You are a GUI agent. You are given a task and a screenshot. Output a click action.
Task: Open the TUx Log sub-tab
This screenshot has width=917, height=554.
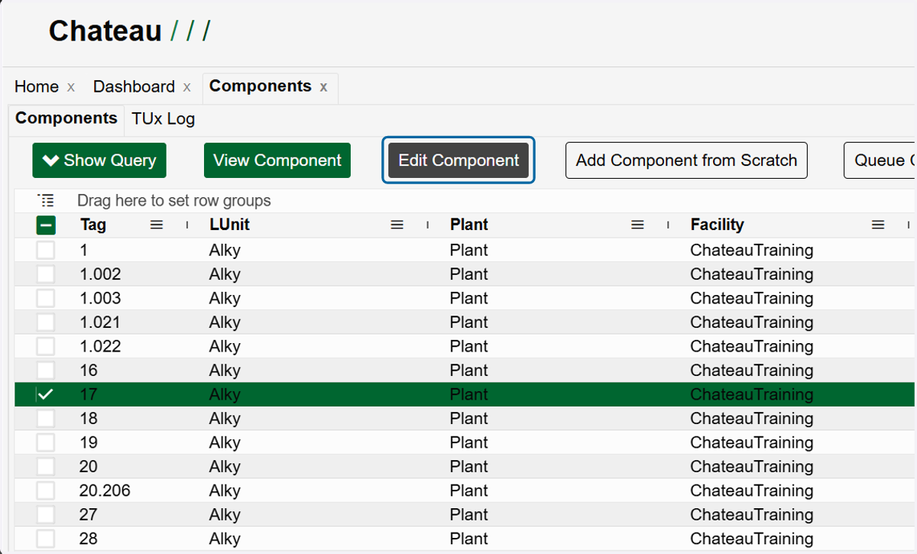(163, 119)
